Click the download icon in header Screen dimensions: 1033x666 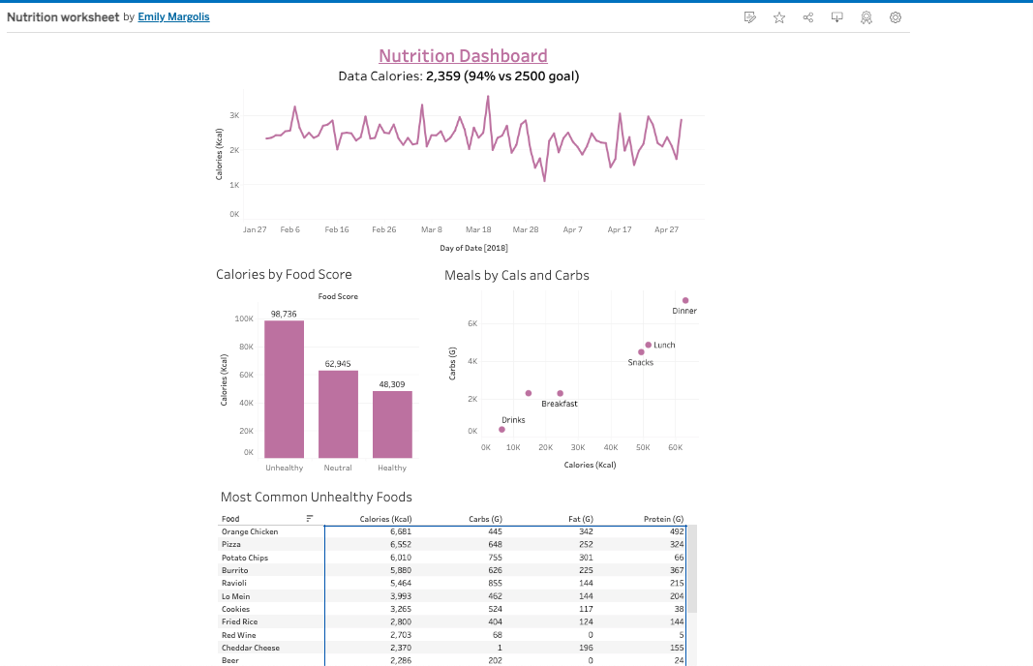(x=837, y=17)
